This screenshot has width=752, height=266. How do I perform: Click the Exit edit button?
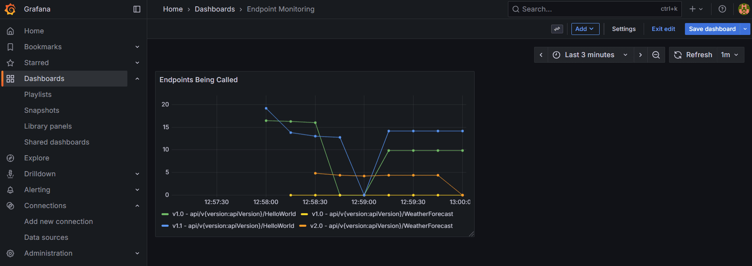pos(664,29)
